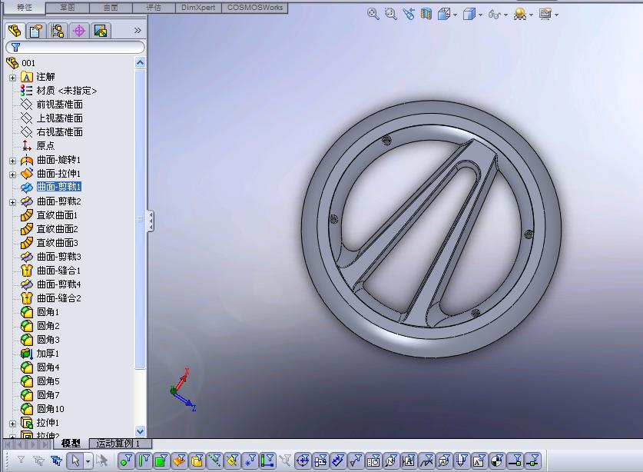
Task: Open the DimXpertManager crosshair tab
Action: click(x=79, y=31)
